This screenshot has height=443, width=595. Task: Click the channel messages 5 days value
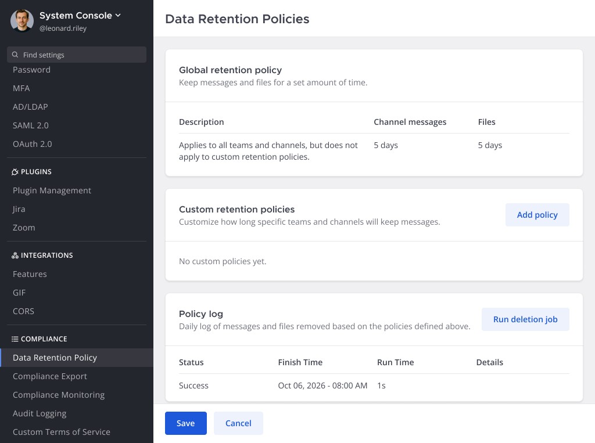pyautogui.click(x=386, y=145)
